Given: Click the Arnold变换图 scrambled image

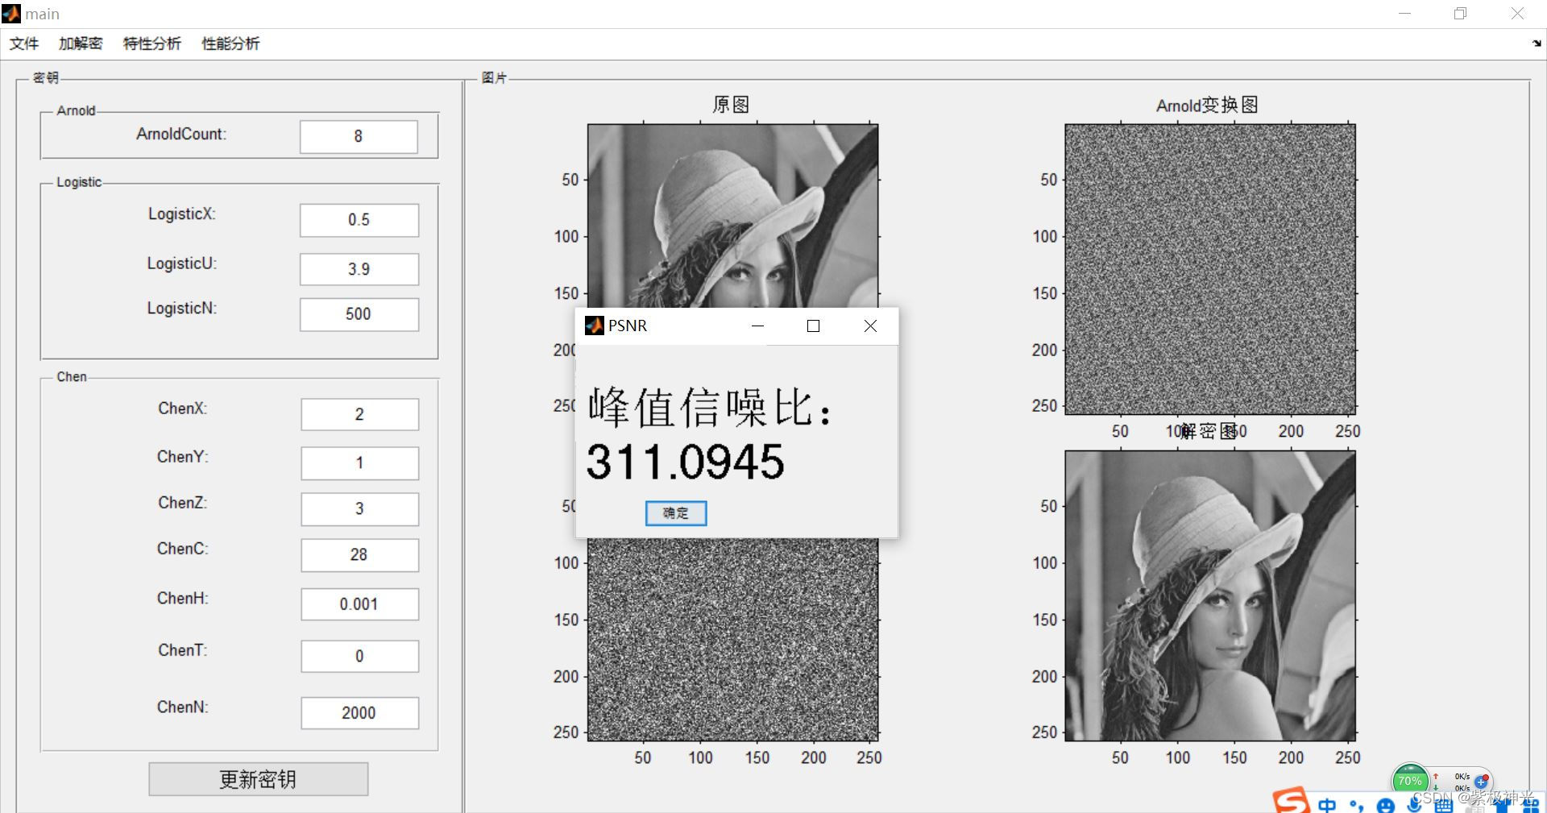Looking at the screenshot, I should pos(1210,269).
